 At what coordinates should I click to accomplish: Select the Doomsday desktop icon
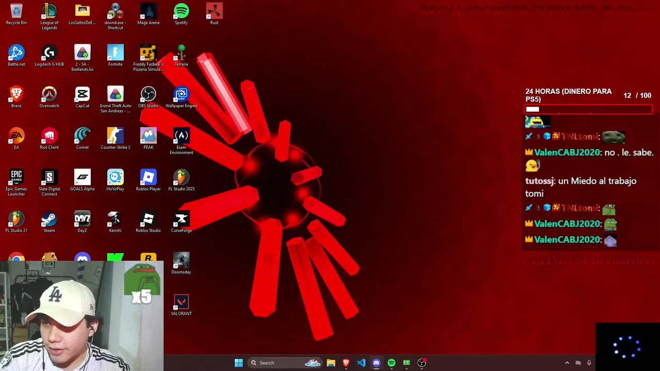click(181, 264)
